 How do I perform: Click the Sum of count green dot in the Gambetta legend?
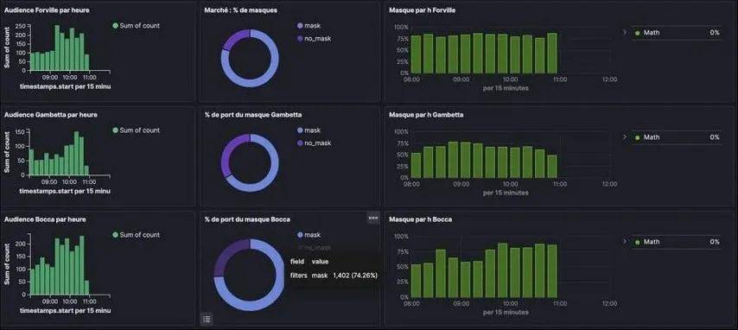pos(115,130)
